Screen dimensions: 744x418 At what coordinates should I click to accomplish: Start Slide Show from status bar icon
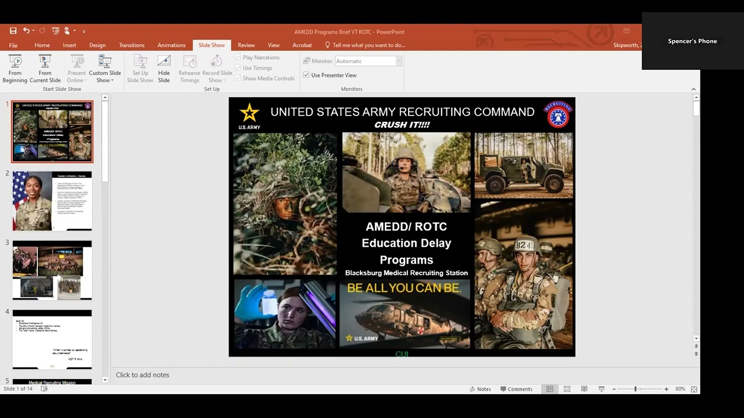(x=602, y=389)
